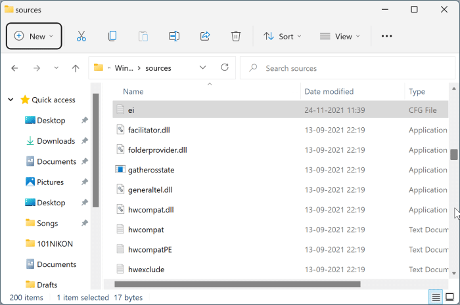This screenshot has height=305, width=460.
Task: Click pin icon next to Pictures
Action: [85, 182]
